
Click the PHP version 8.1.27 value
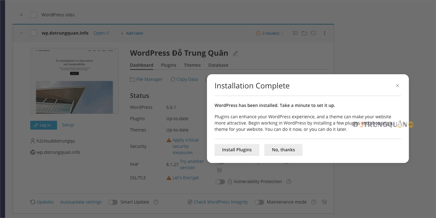(172, 165)
